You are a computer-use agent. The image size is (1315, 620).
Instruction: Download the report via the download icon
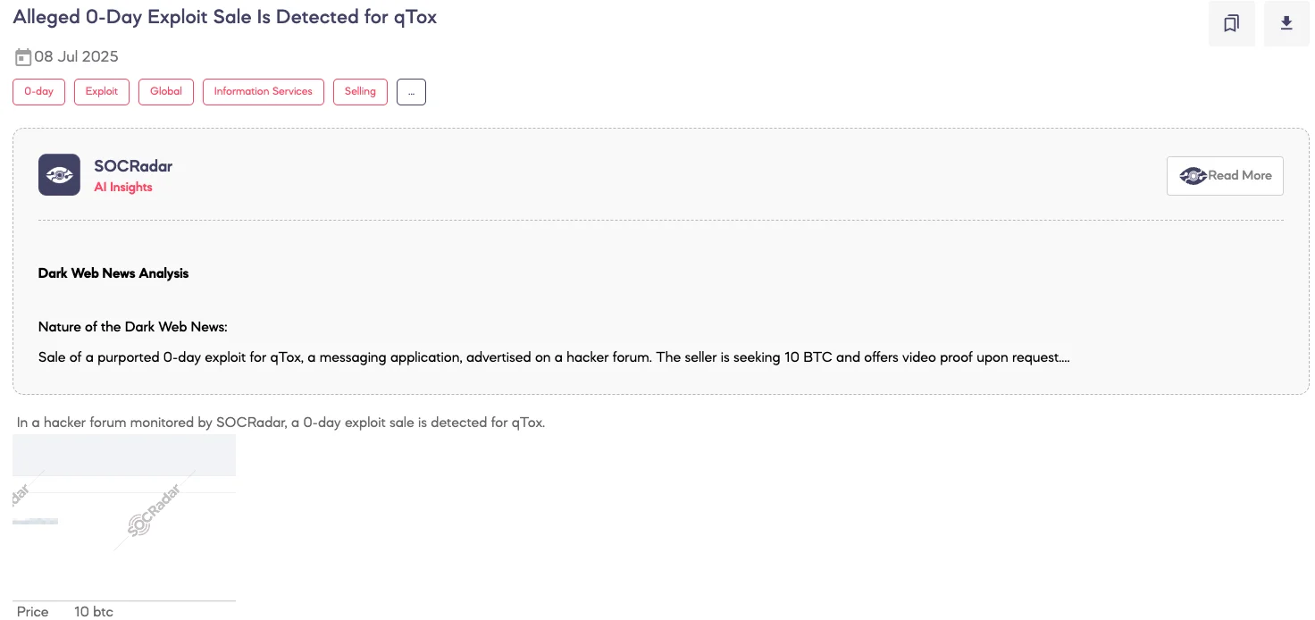click(x=1286, y=23)
